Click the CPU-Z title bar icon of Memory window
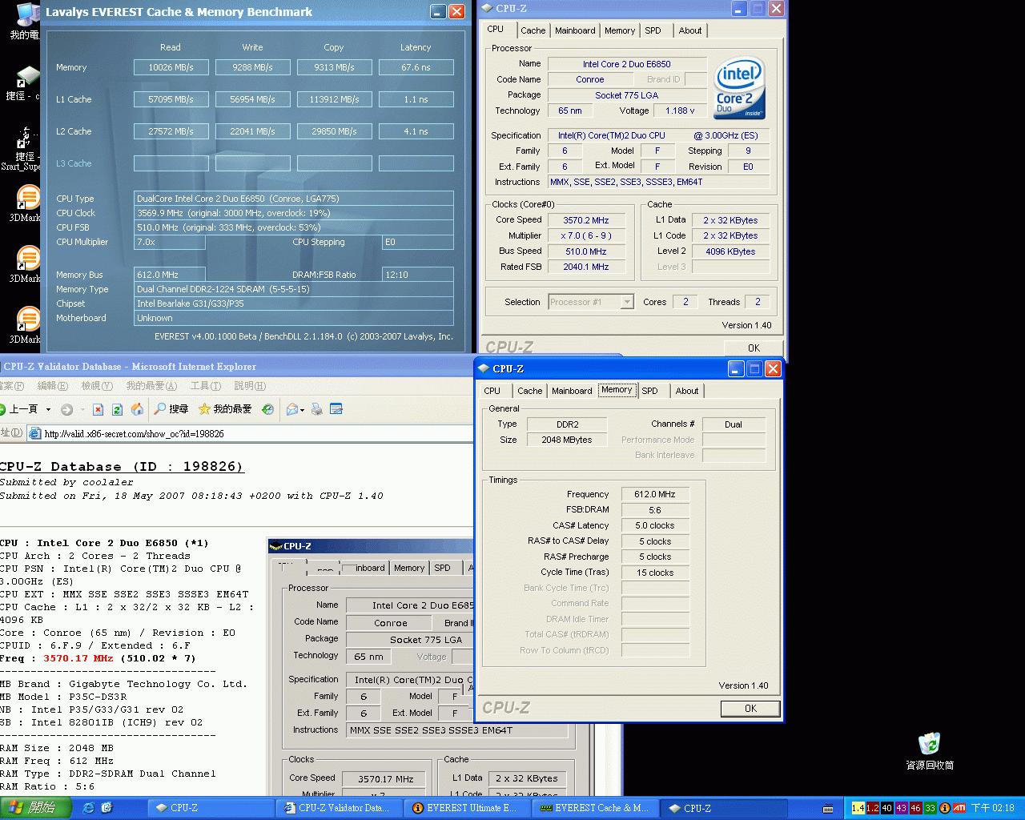This screenshot has width=1025, height=820. pyautogui.click(x=483, y=368)
